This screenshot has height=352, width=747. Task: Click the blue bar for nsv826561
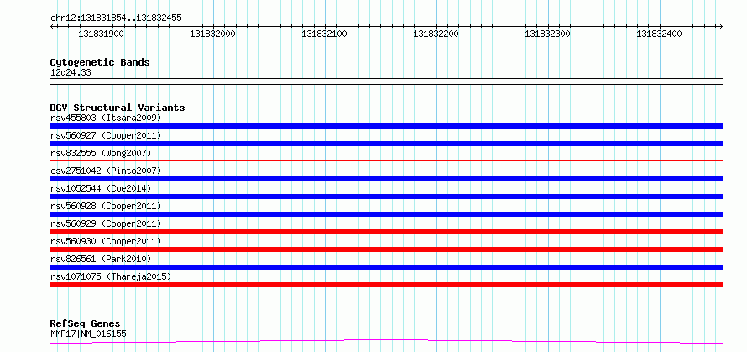coord(386,267)
